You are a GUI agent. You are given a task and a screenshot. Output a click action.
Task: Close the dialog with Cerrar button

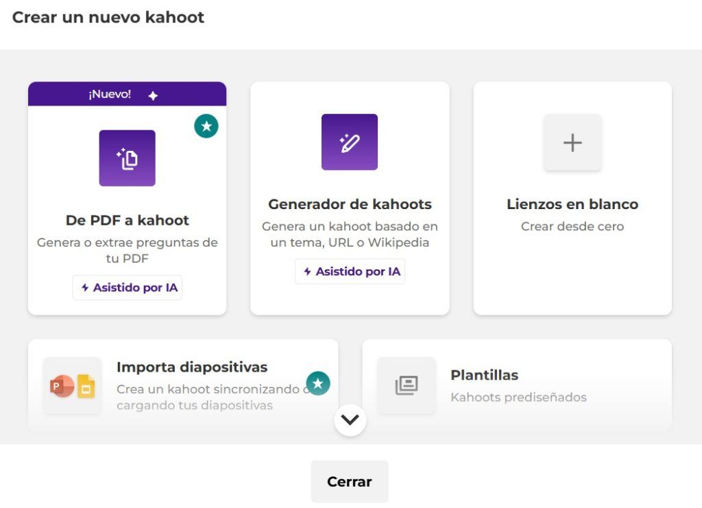[350, 481]
